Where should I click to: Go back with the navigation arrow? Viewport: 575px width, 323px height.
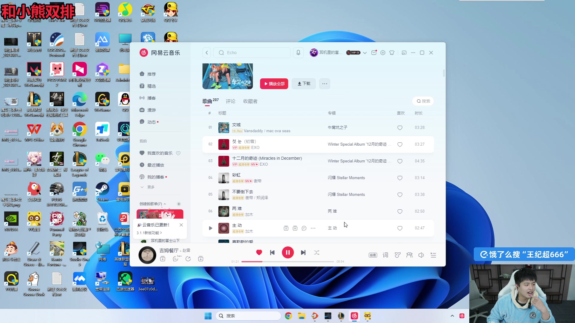[x=207, y=53]
